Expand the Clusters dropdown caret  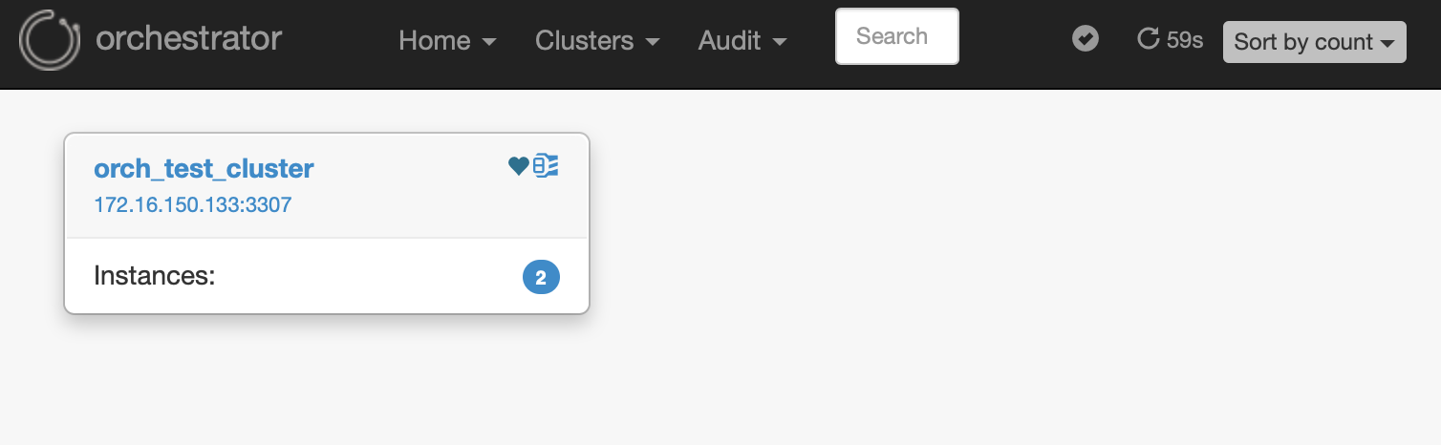pos(653,42)
